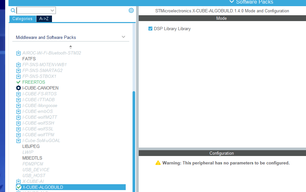Click download icon beside I-CUBE-Mongoose

pos(18,105)
